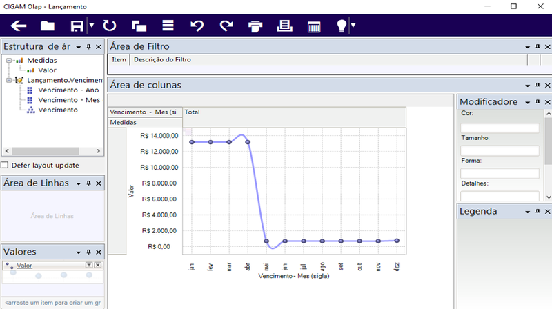Close the Legenda panel
The height and width of the screenshot is (309, 552).
pos(548,212)
